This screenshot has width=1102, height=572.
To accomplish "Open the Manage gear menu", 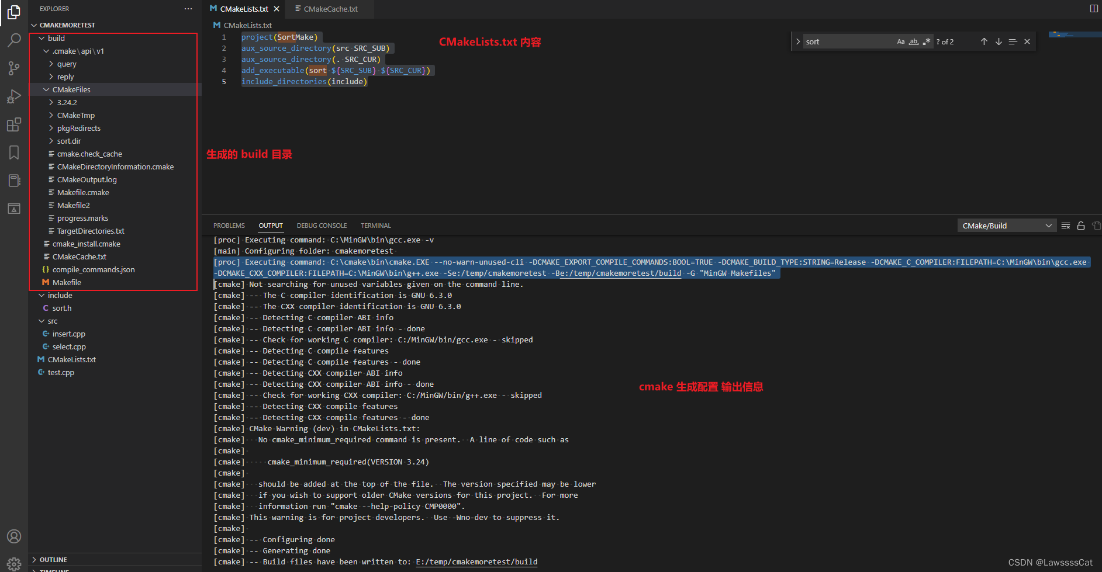I will (x=14, y=563).
